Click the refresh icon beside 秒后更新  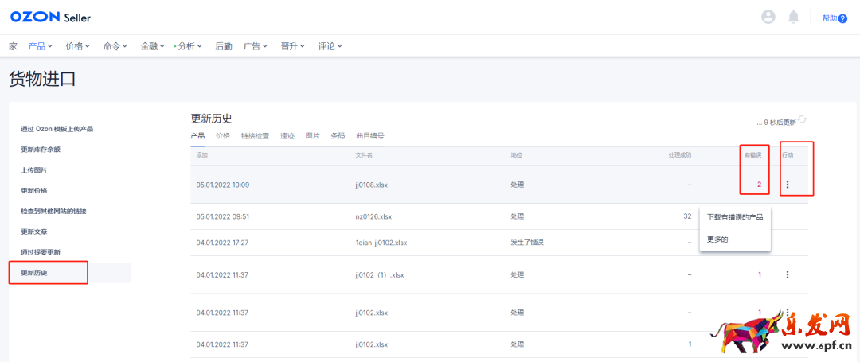[x=802, y=120]
